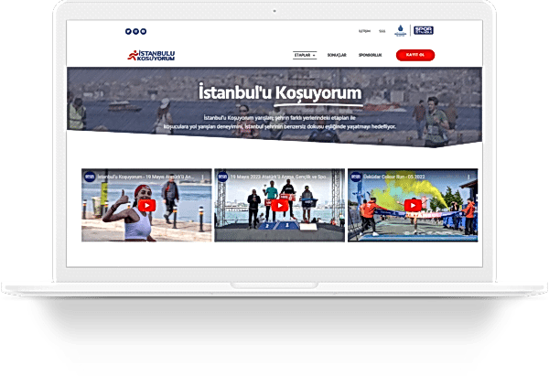
Task: Open title of 19 Mayıs 2023 podium video
Action: pyautogui.click(x=279, y=177)
